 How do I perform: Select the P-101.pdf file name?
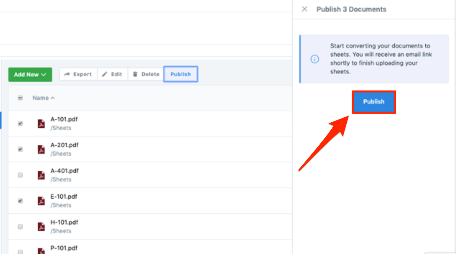64,248
